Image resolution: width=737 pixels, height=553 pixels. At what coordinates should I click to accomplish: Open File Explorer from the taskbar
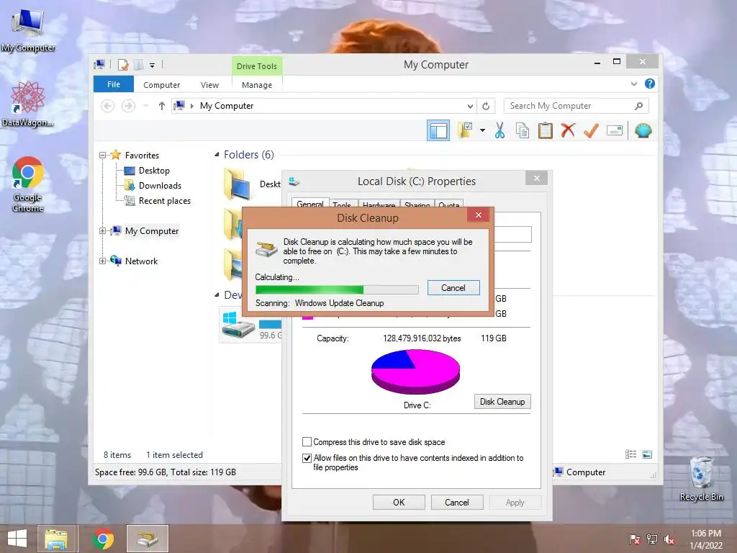(x=56, y=539)
